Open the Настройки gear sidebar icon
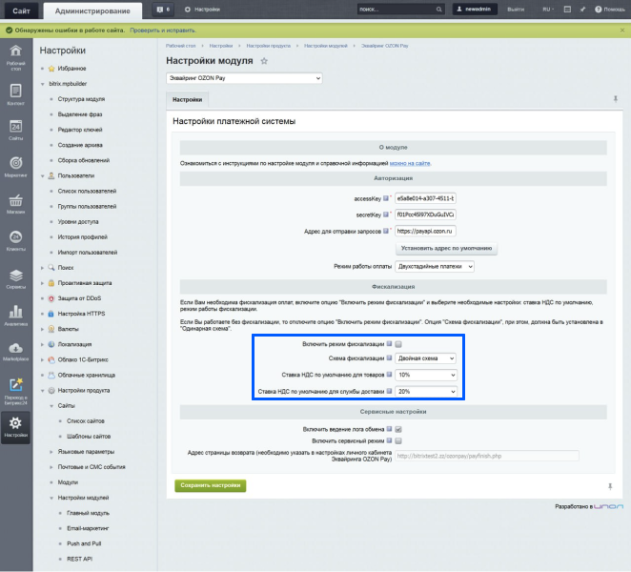Screen dimensions: 631x572 [15, 427]
